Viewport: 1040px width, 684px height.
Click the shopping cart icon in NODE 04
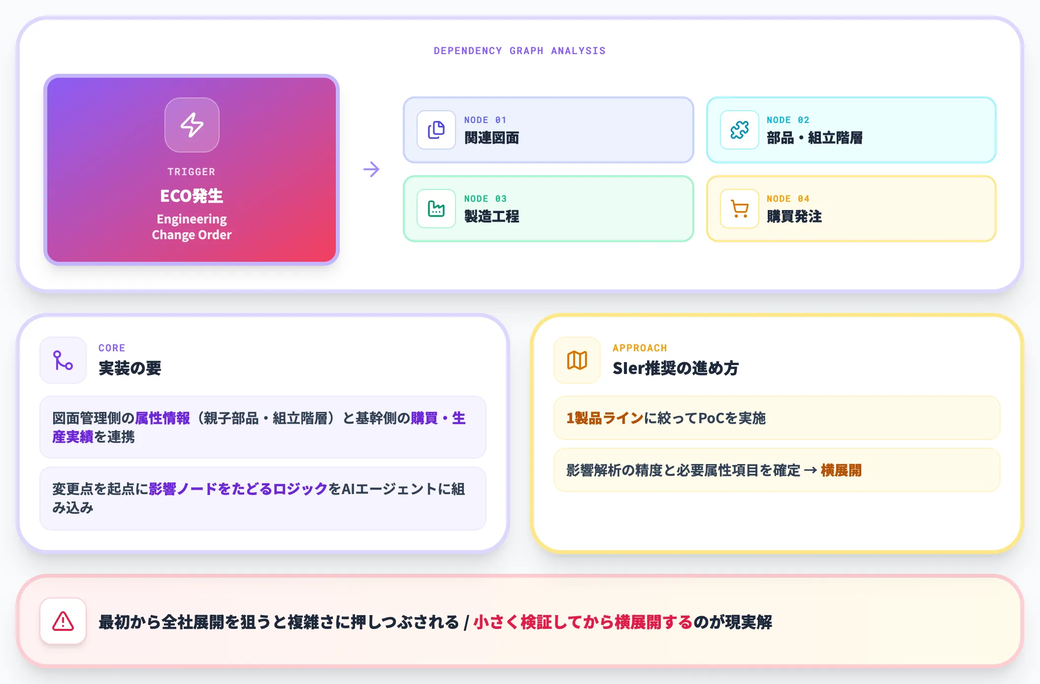pyautogui.click(x=739, y=209)
